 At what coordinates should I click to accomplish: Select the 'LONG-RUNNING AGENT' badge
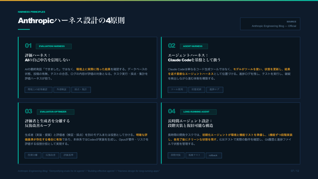tap(198, 112)
